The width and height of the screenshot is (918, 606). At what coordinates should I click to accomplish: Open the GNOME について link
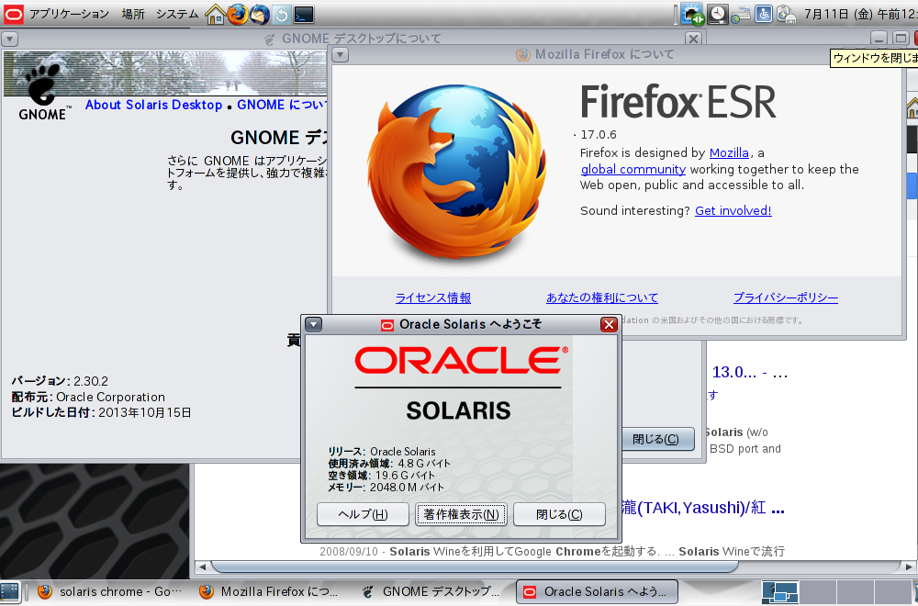pos(282,105)
